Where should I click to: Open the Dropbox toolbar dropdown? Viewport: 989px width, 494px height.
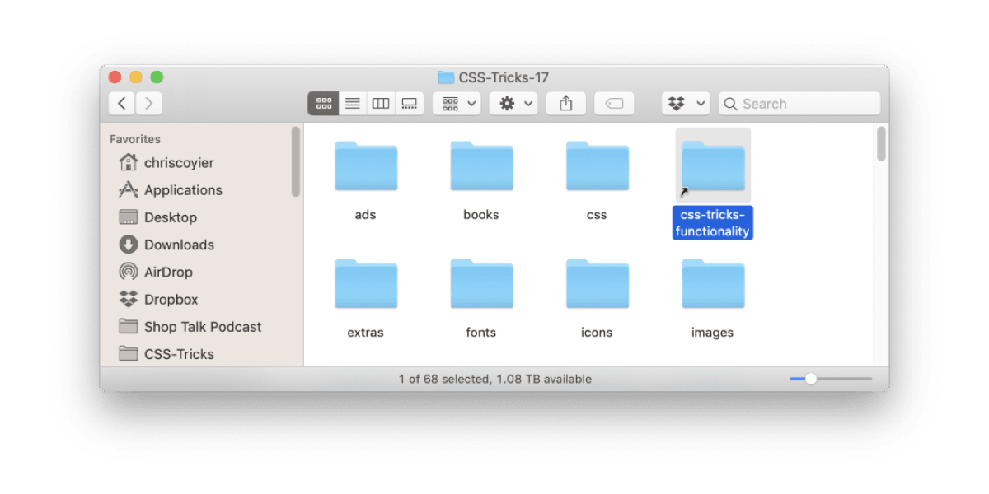(686, 104)
